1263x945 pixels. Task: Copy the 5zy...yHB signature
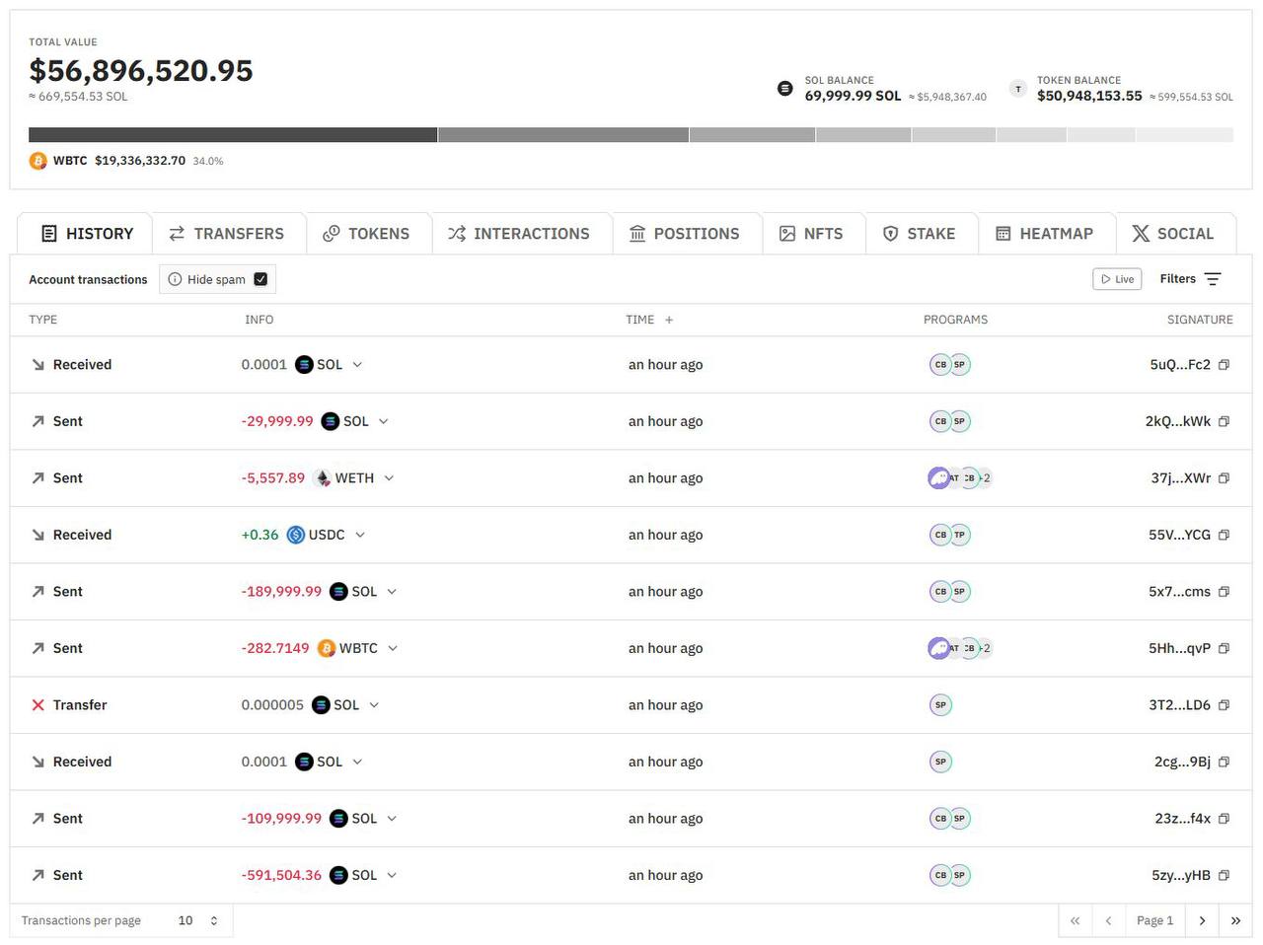click(1224, 875)
